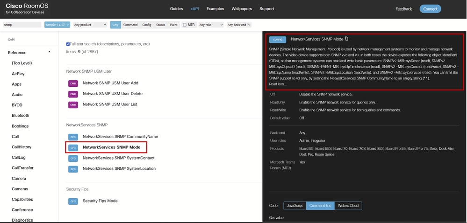This screenshot has width=467, height=223.
Task: Click the ReadWrite value row label
Action: click(278, 110)
